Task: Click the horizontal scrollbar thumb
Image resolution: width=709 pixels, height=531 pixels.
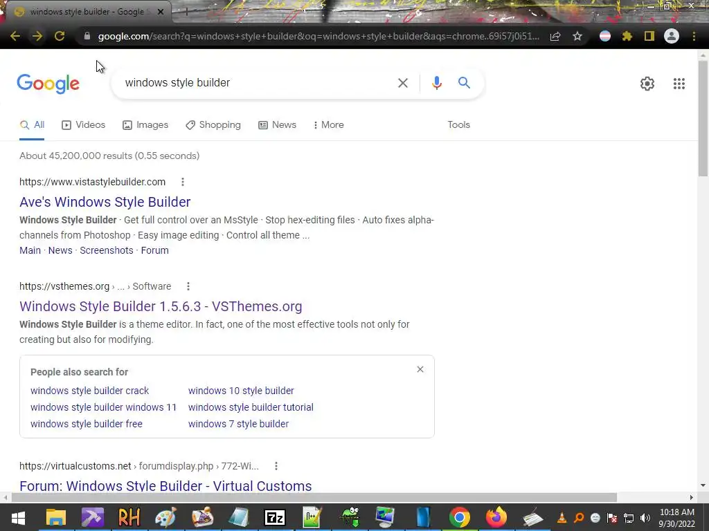Action: tap(314, 498)
